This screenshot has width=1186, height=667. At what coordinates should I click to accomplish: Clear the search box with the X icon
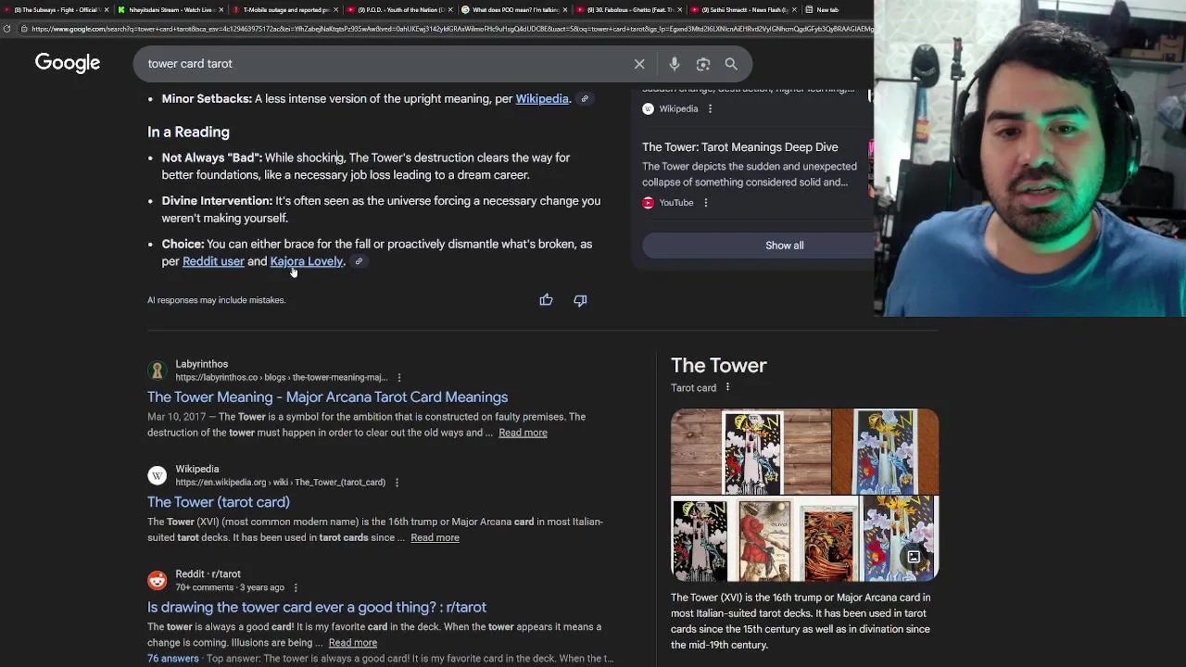click(639, 64)
